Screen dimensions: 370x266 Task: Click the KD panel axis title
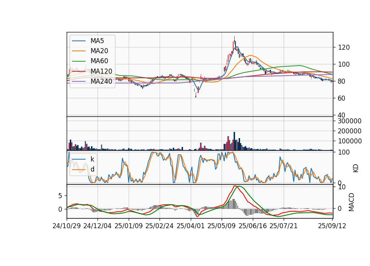(x=356, y=168)
